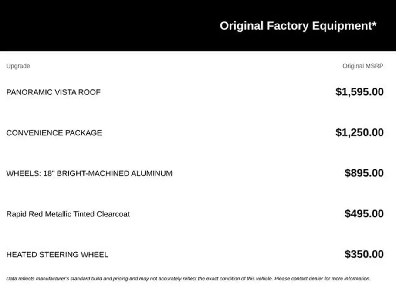Click the word WHEELS in third row
The height and width of the screenshot is (297, 396).
tap(23, 173)
